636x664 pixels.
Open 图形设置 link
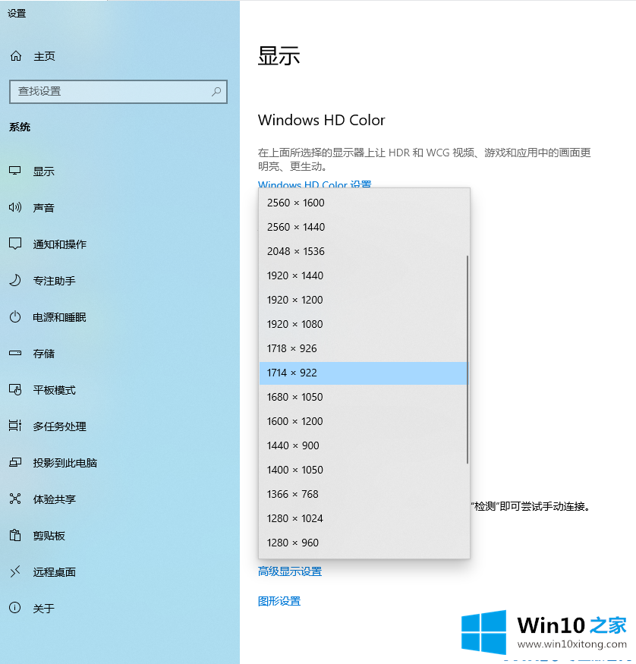click(279, 601)
